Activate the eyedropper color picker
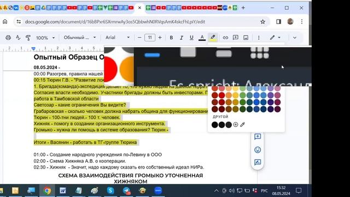 242,125
